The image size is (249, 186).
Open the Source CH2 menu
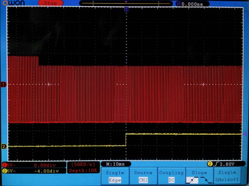[143, 176]
